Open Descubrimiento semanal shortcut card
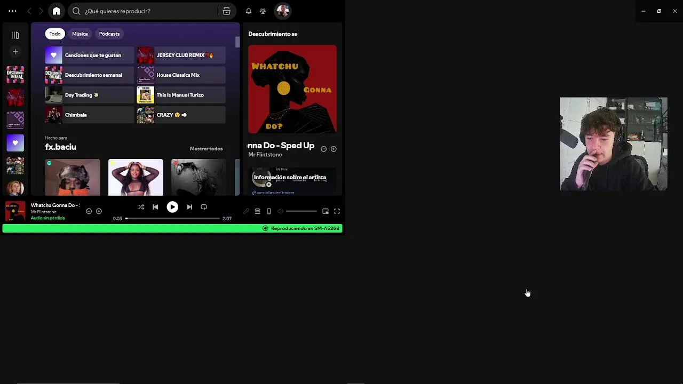 (x=89, y=75)
